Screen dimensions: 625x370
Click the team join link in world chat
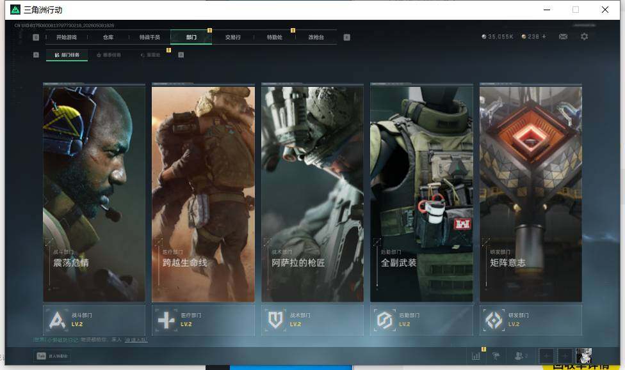click(136, 340)
